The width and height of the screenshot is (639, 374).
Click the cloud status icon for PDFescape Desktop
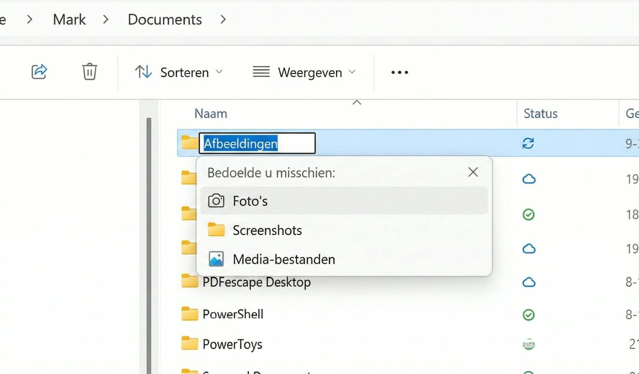click(x=528, y=282)
